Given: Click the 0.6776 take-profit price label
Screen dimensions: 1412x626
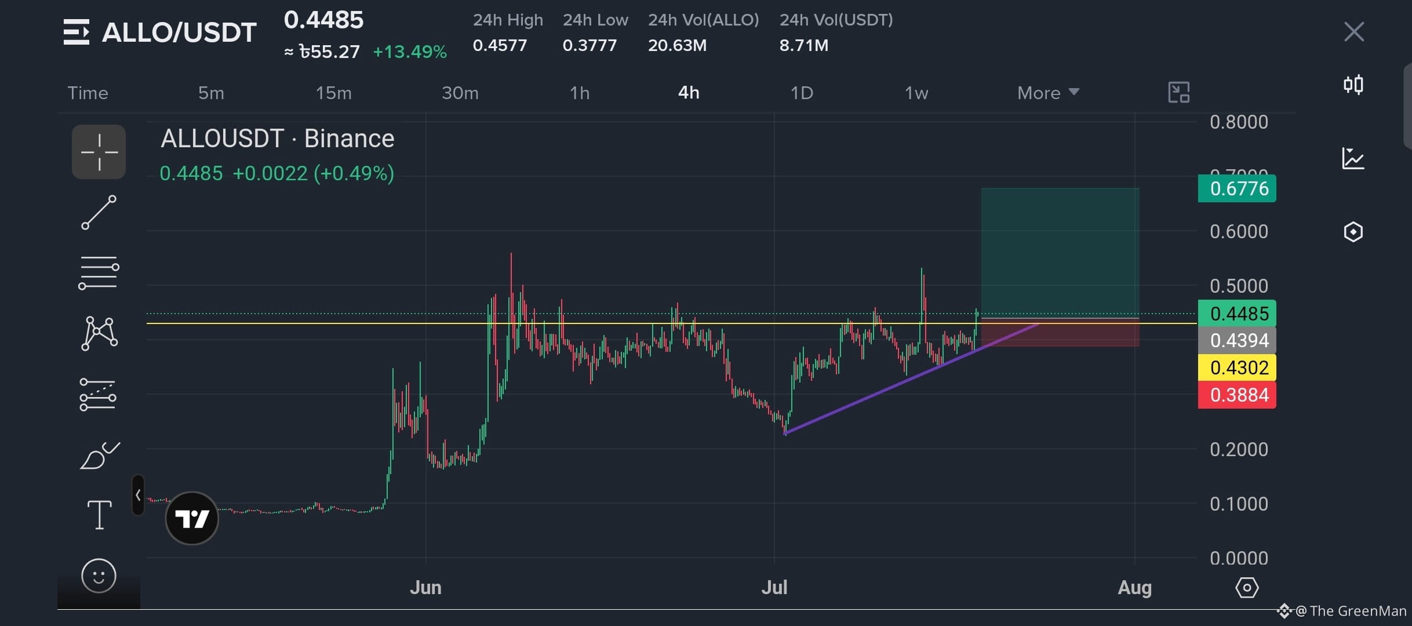Looking at the screenshot, I should pos(1237,188).
